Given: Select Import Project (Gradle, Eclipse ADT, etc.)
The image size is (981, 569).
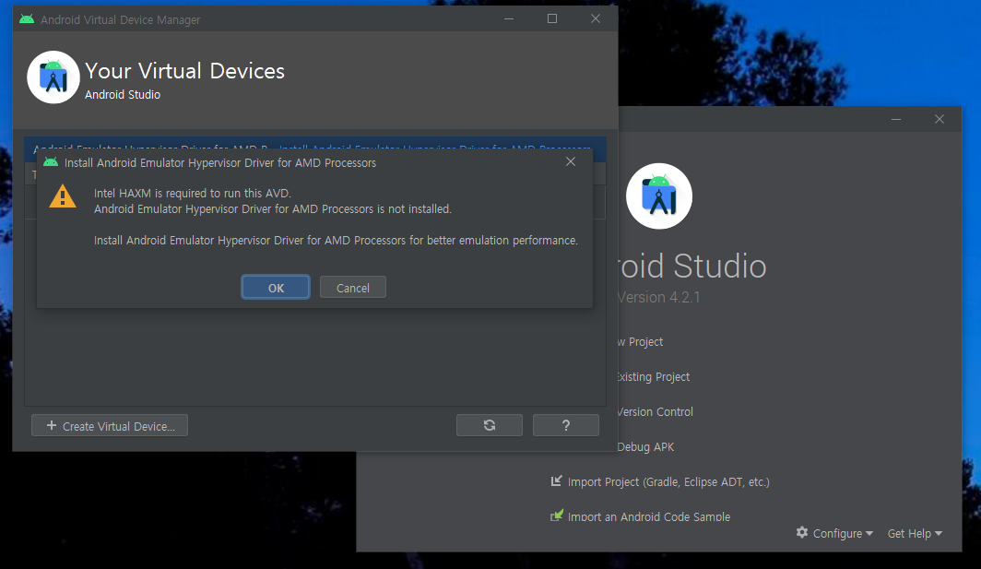Looking at the screenshot, I should [668, 482].
